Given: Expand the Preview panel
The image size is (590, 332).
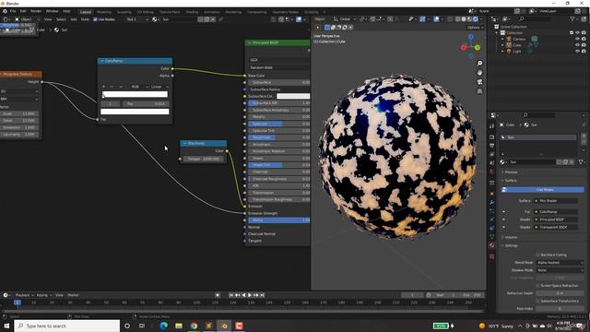Looking at the screenshot, I should 511,172.
